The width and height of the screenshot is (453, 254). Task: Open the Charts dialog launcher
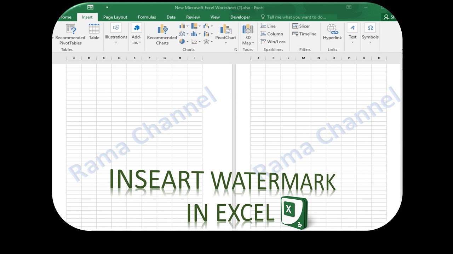[x=236, y=50]
